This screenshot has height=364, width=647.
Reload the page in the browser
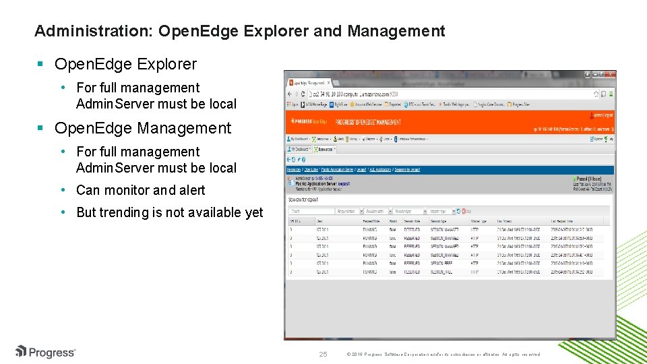303,94
